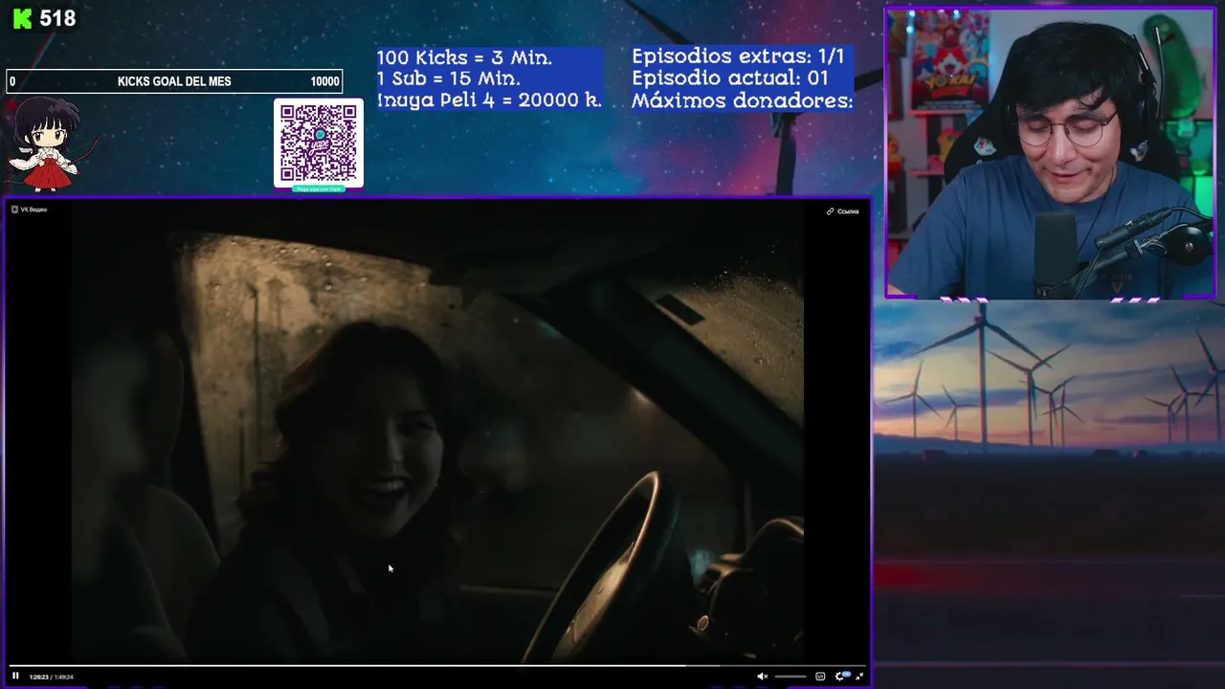This screenshot has width=1225, height=689.
Task: Click the KICKS GOAL DEL MES bar
Action: pos(174,81)
